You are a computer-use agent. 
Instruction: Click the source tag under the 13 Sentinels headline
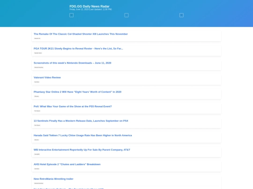(x=37, y=125)
